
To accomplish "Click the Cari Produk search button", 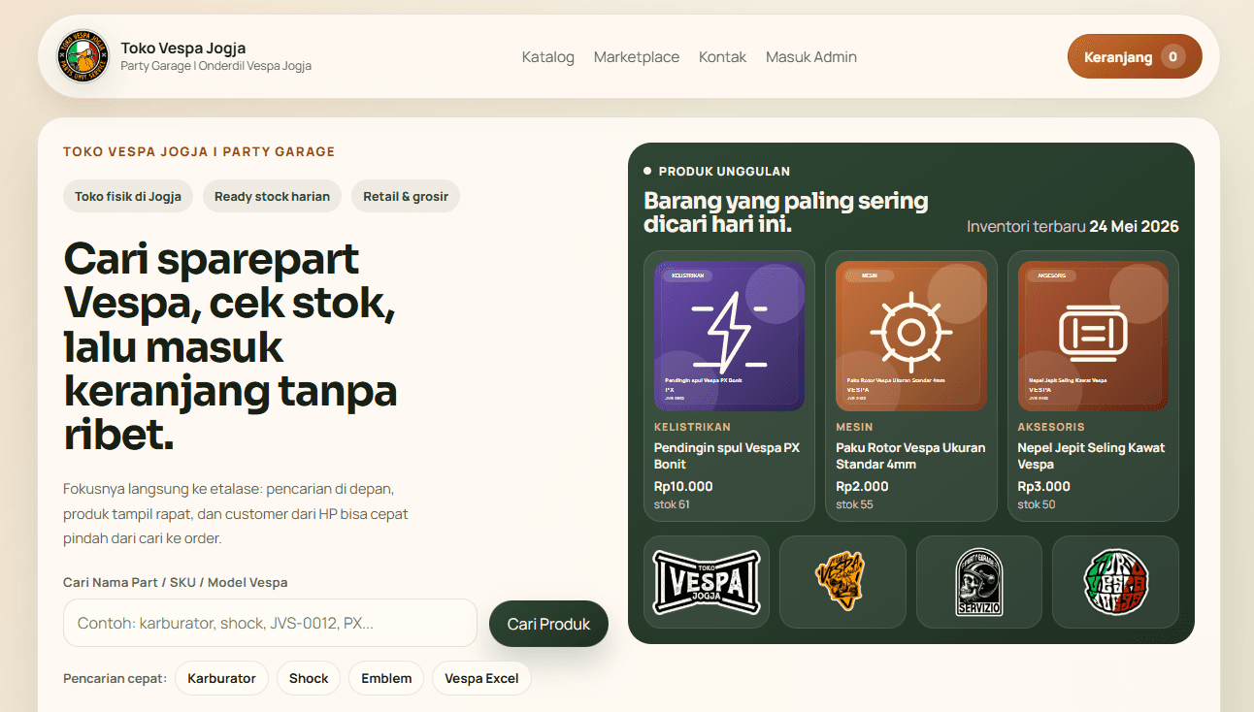I will 548,624.
